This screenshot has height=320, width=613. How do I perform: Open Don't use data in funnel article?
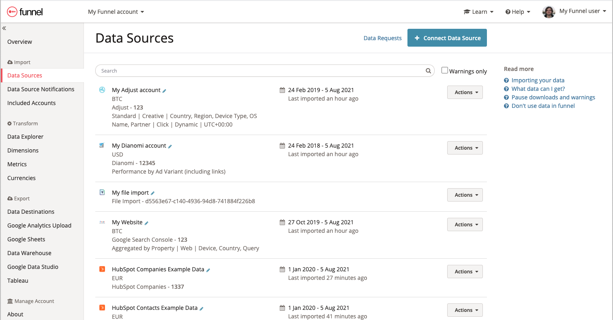pos(543,106)
